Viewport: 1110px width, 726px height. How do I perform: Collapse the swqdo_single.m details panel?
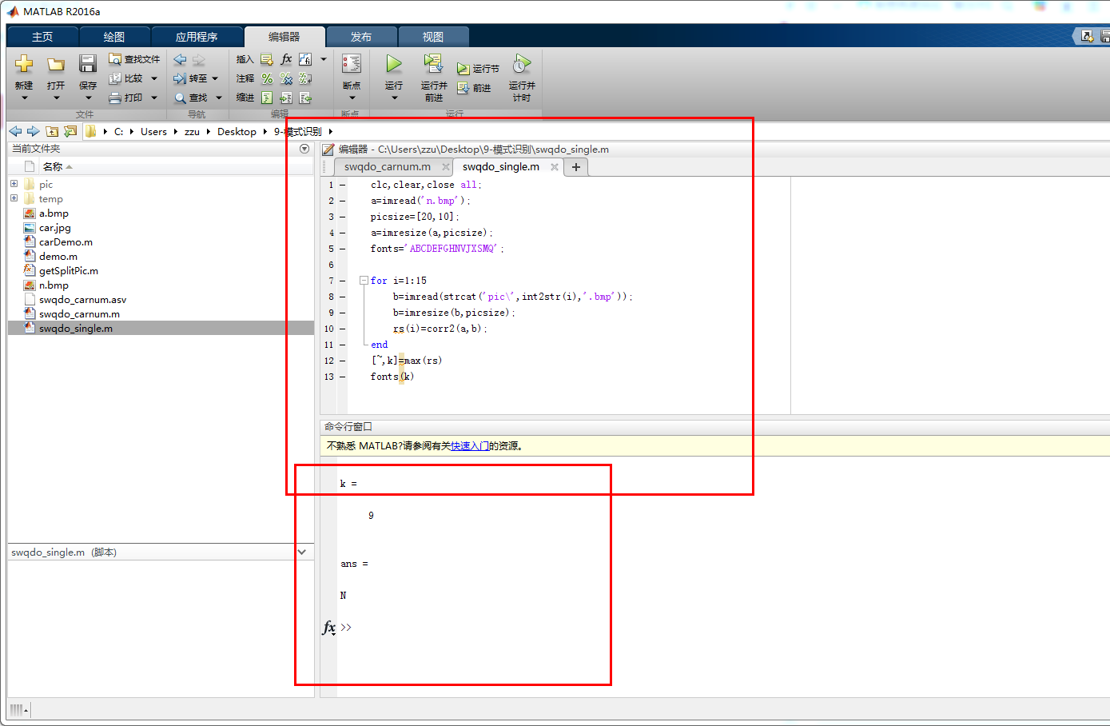pyautogui.click(x=302, y=552)
